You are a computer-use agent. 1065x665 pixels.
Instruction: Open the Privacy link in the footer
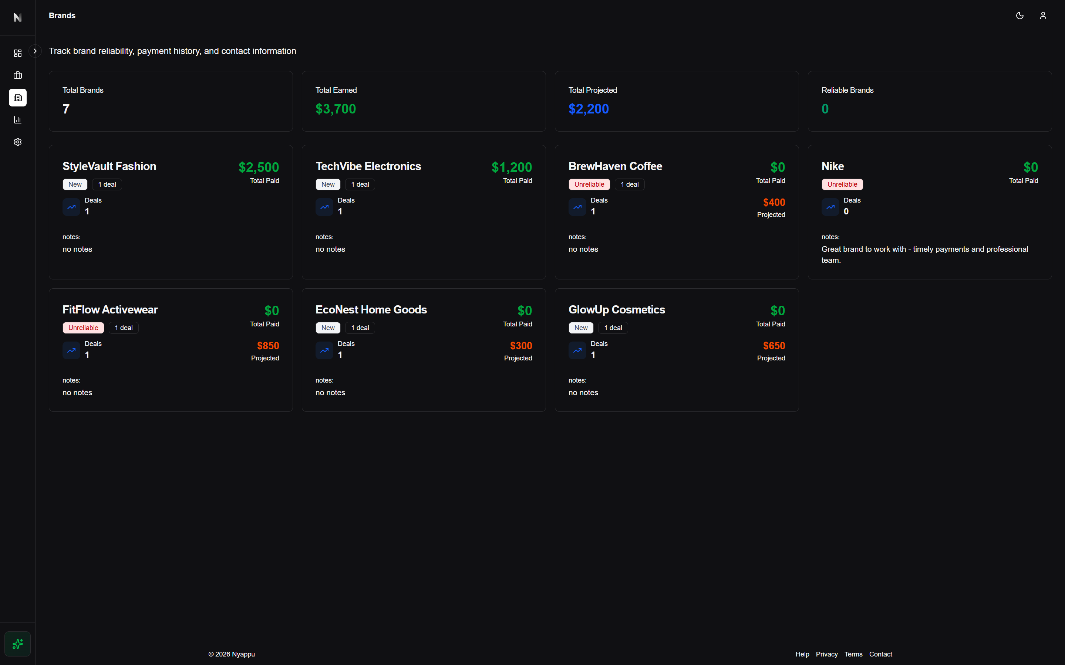pos(826,654)
